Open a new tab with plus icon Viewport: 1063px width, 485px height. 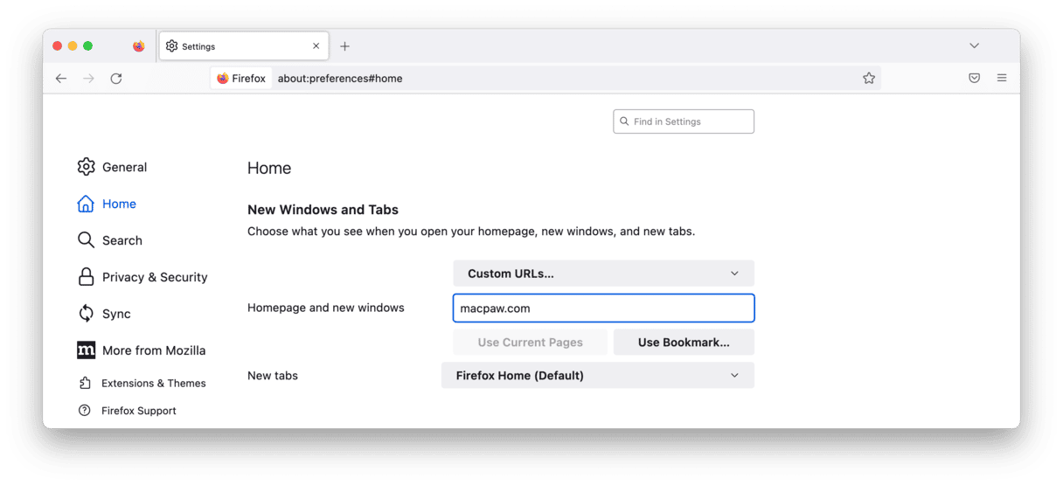344,46
